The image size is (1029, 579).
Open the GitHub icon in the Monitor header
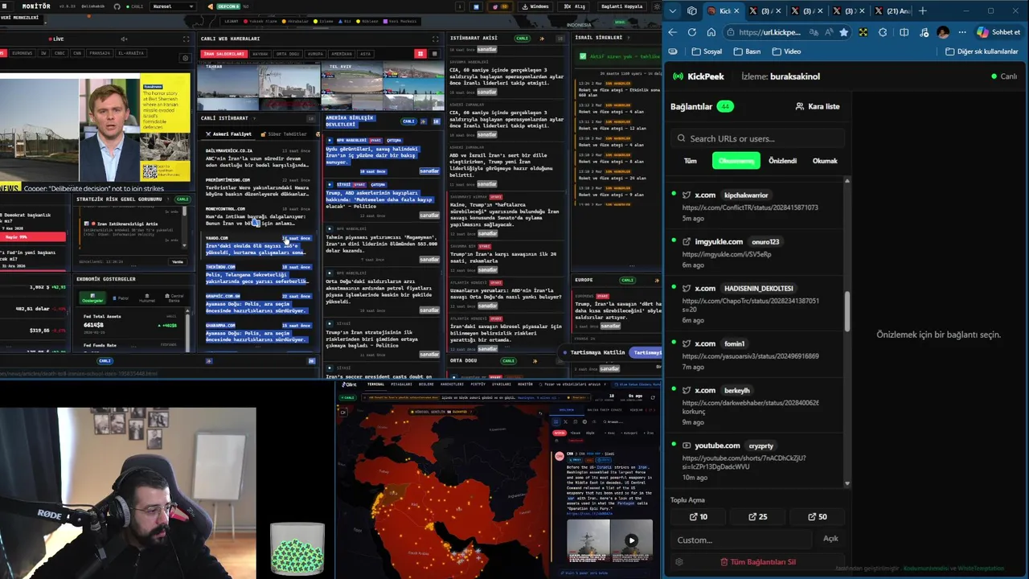(x=117, y=6)
